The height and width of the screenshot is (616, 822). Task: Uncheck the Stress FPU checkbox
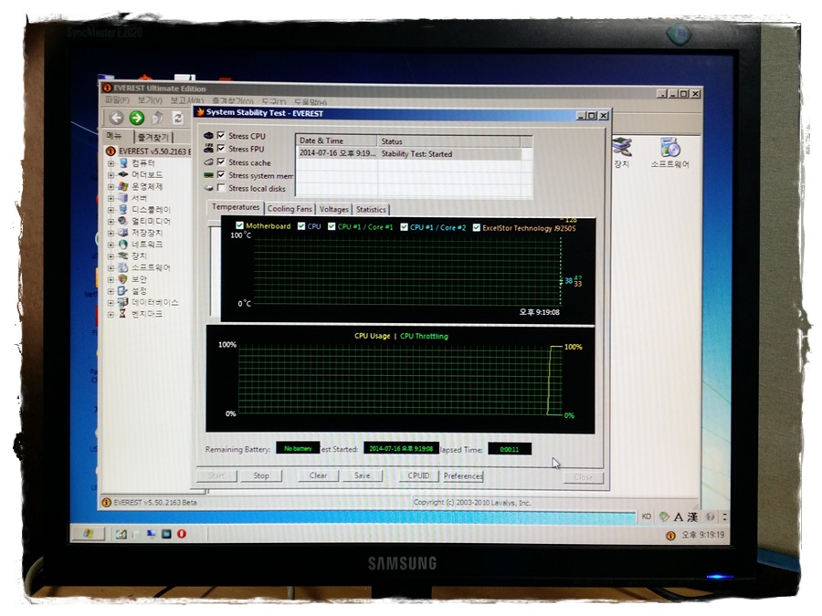click(x=221, y=148)
